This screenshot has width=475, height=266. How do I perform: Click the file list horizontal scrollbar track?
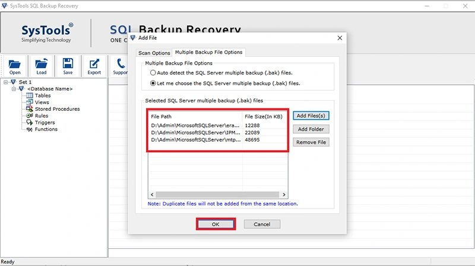pos(217,194)
